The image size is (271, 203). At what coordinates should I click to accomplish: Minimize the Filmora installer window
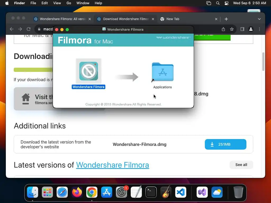(x=62, y=30)
